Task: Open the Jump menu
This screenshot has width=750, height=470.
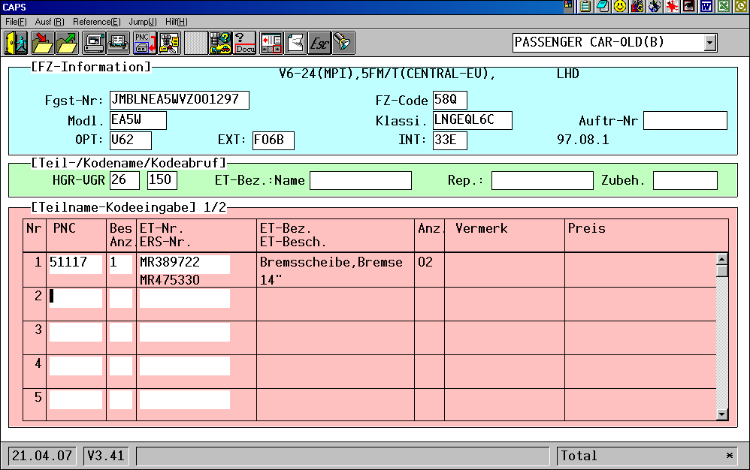Action: (x=143, y=22)
